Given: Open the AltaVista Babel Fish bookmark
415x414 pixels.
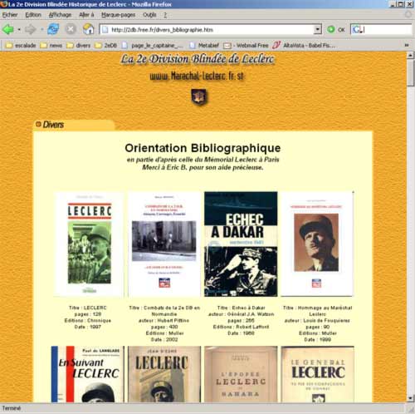Looking at the screenshot, I should (x=304, y=45).
